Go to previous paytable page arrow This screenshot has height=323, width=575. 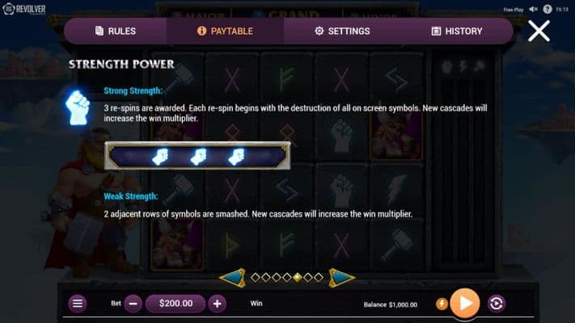coord(232,278)
